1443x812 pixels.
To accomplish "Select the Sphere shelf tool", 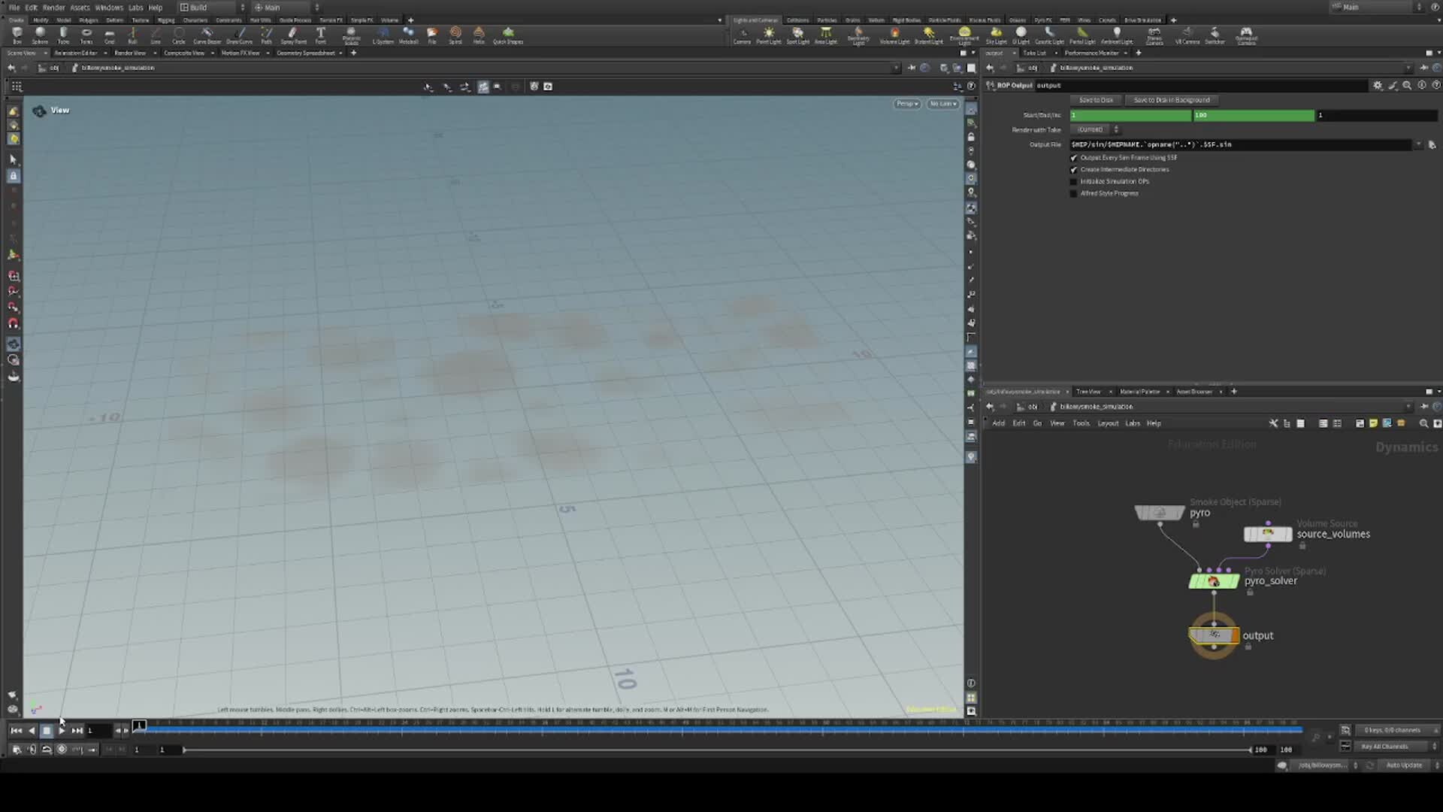I will [x=40, y=34].
